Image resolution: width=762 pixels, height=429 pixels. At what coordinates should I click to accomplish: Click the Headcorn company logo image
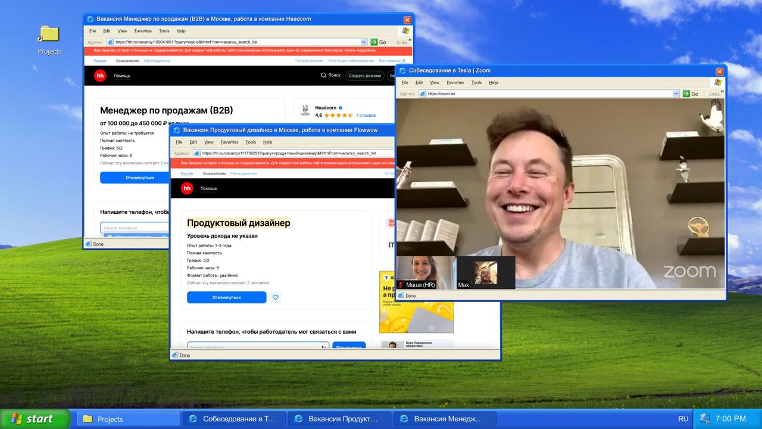[305, 111]
